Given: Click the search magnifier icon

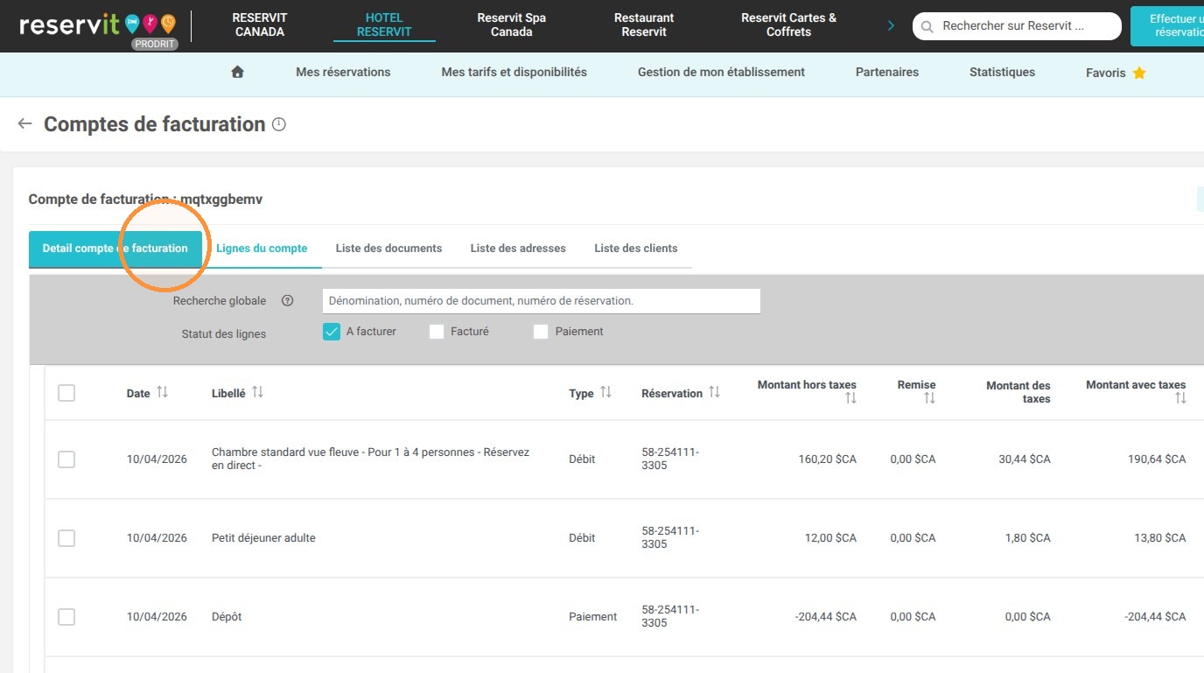Looking at the screenshot, I should tap(927, 26).
